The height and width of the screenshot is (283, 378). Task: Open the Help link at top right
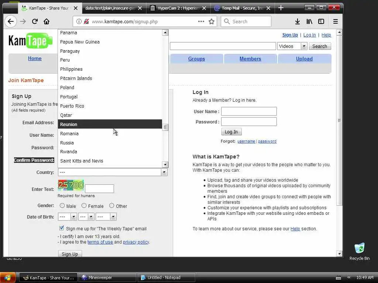[326, 35]
